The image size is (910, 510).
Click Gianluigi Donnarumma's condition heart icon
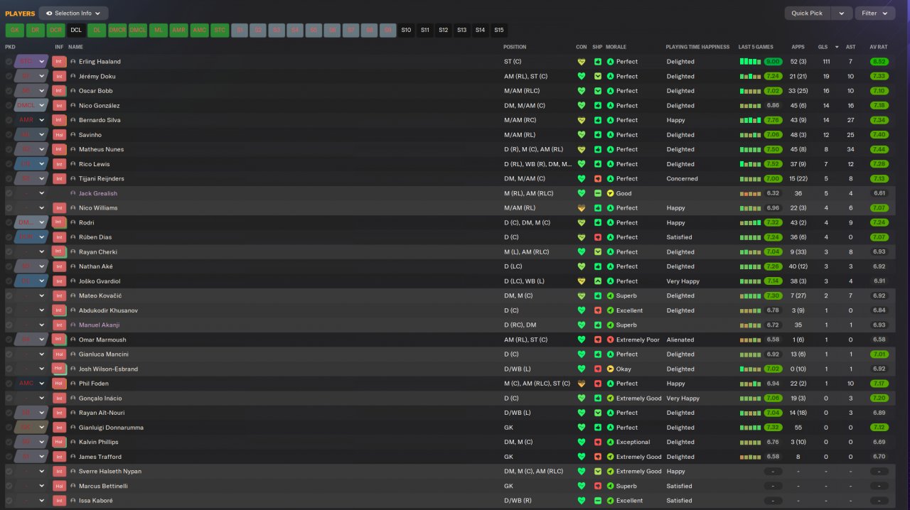click(x=581, y=428)
